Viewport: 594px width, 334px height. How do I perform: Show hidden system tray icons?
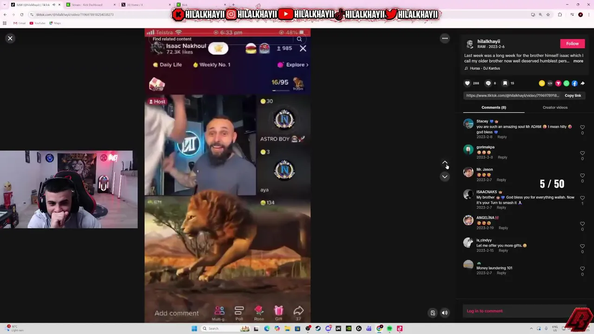point(531,328)
